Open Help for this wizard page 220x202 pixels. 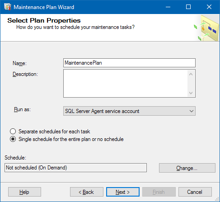point(24,192)
